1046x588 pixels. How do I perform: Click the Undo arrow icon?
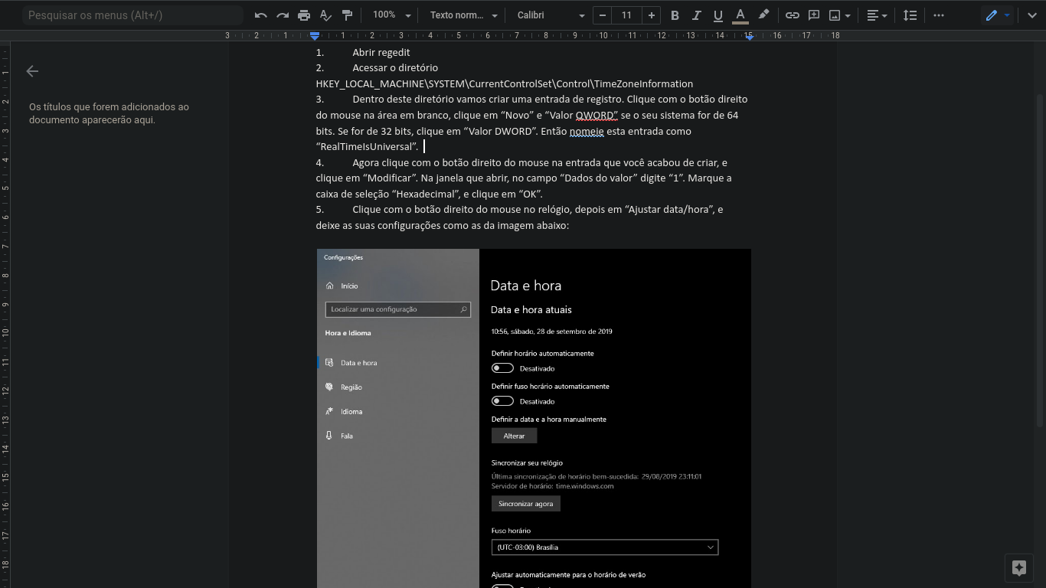260,15
